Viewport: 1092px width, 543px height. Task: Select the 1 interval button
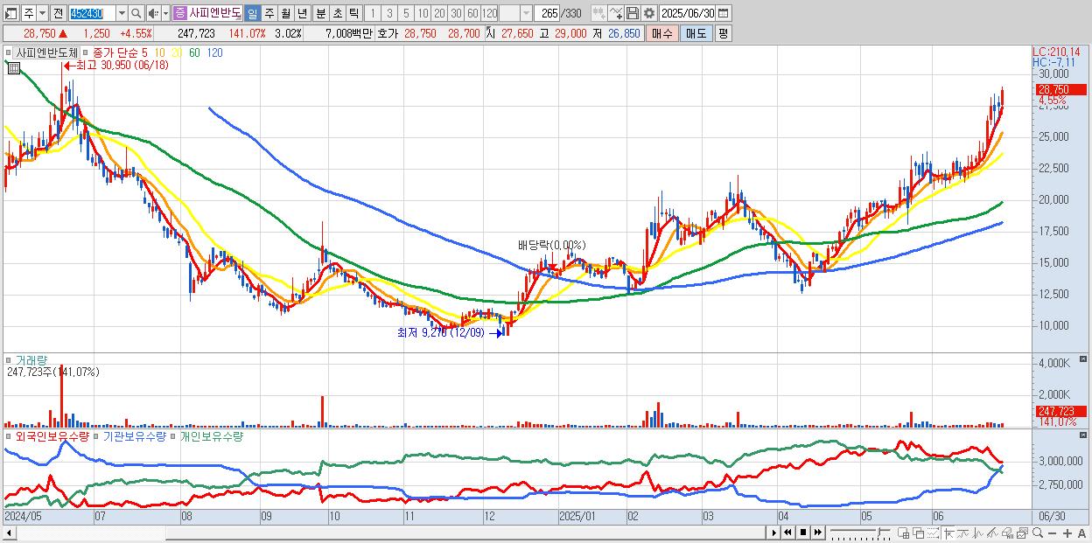[x=373, y=13]
